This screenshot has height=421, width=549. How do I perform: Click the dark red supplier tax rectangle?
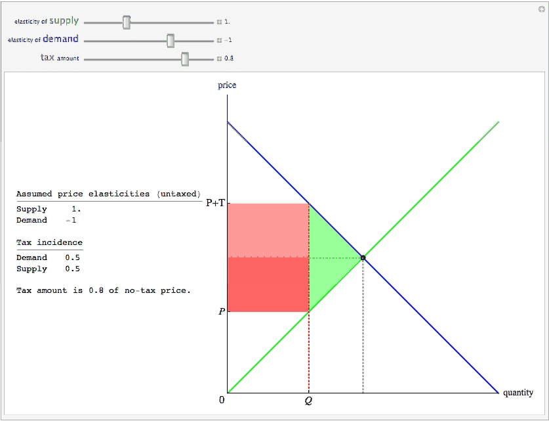pos(268,284)
